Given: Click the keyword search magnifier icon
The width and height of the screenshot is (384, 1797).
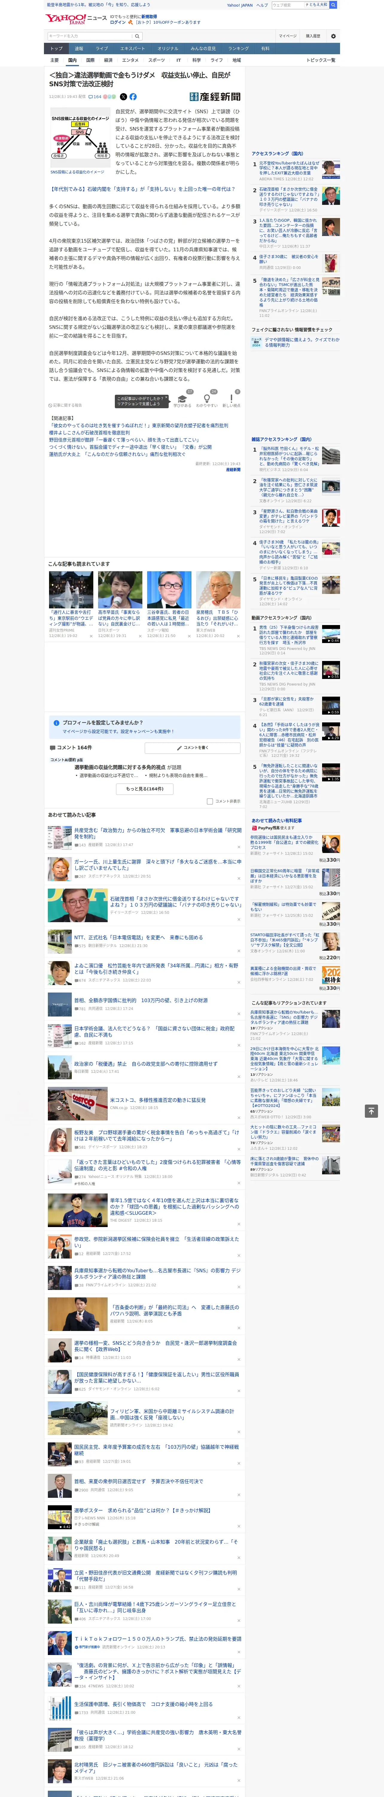Looking at the screenshot, I should (x=137, y=36).
